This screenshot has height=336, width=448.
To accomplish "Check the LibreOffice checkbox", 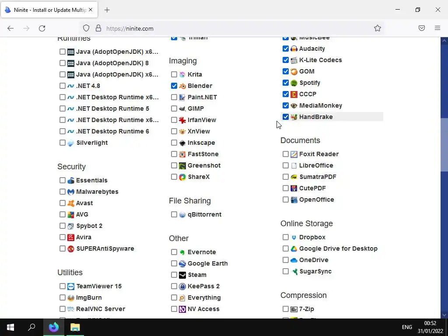I will 285,165.
